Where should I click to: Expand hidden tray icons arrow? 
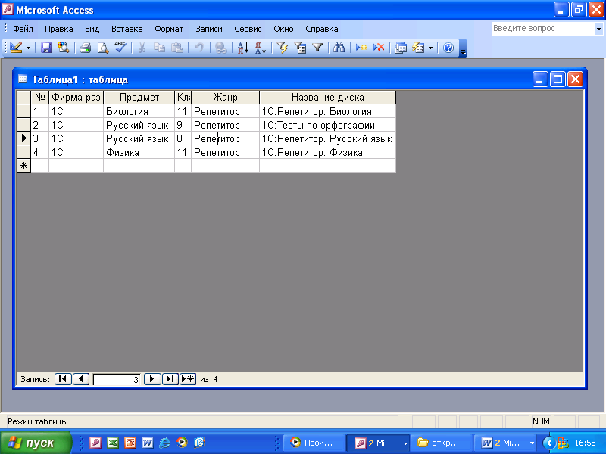click(548, 443)
